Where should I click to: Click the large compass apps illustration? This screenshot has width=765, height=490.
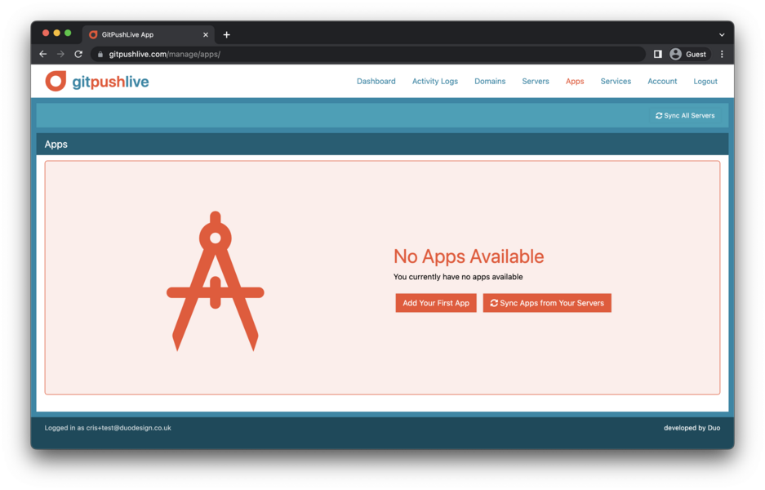pos(216,281)
